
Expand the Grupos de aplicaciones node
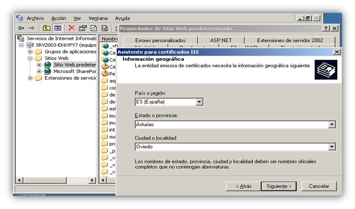click(x=30, y=52)
